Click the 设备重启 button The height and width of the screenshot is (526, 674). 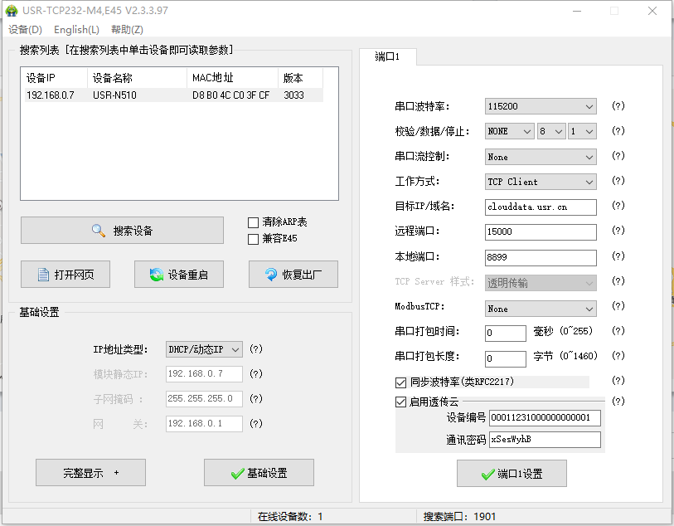179,274
